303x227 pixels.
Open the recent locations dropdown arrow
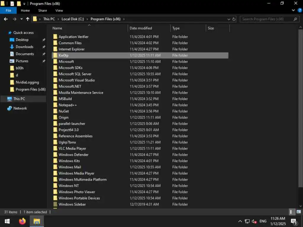pyautogui.click(x=21, y=19)
